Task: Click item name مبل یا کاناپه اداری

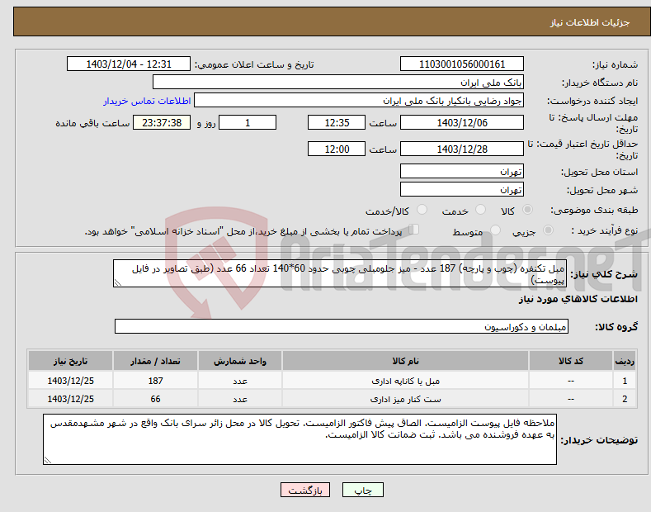Action: (x=405, y=381)
